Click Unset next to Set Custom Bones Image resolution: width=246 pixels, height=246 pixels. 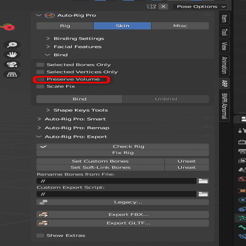187,161
